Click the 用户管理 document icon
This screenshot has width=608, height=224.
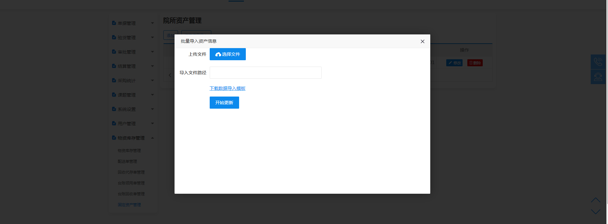[114, 123]
